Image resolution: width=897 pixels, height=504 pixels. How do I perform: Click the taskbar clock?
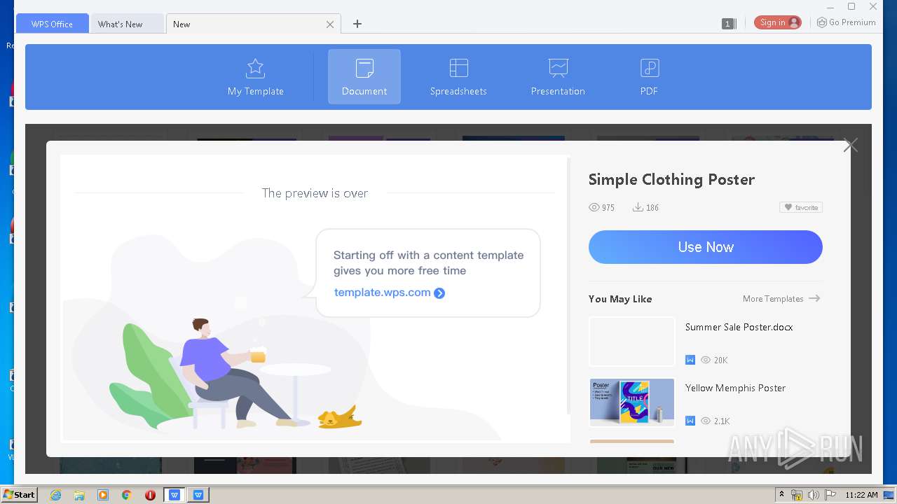point(861,495)
